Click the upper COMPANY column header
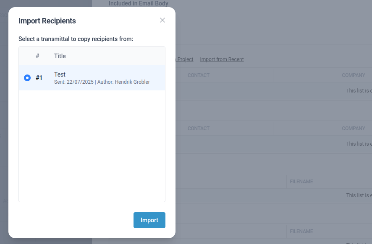 (353, 75)
